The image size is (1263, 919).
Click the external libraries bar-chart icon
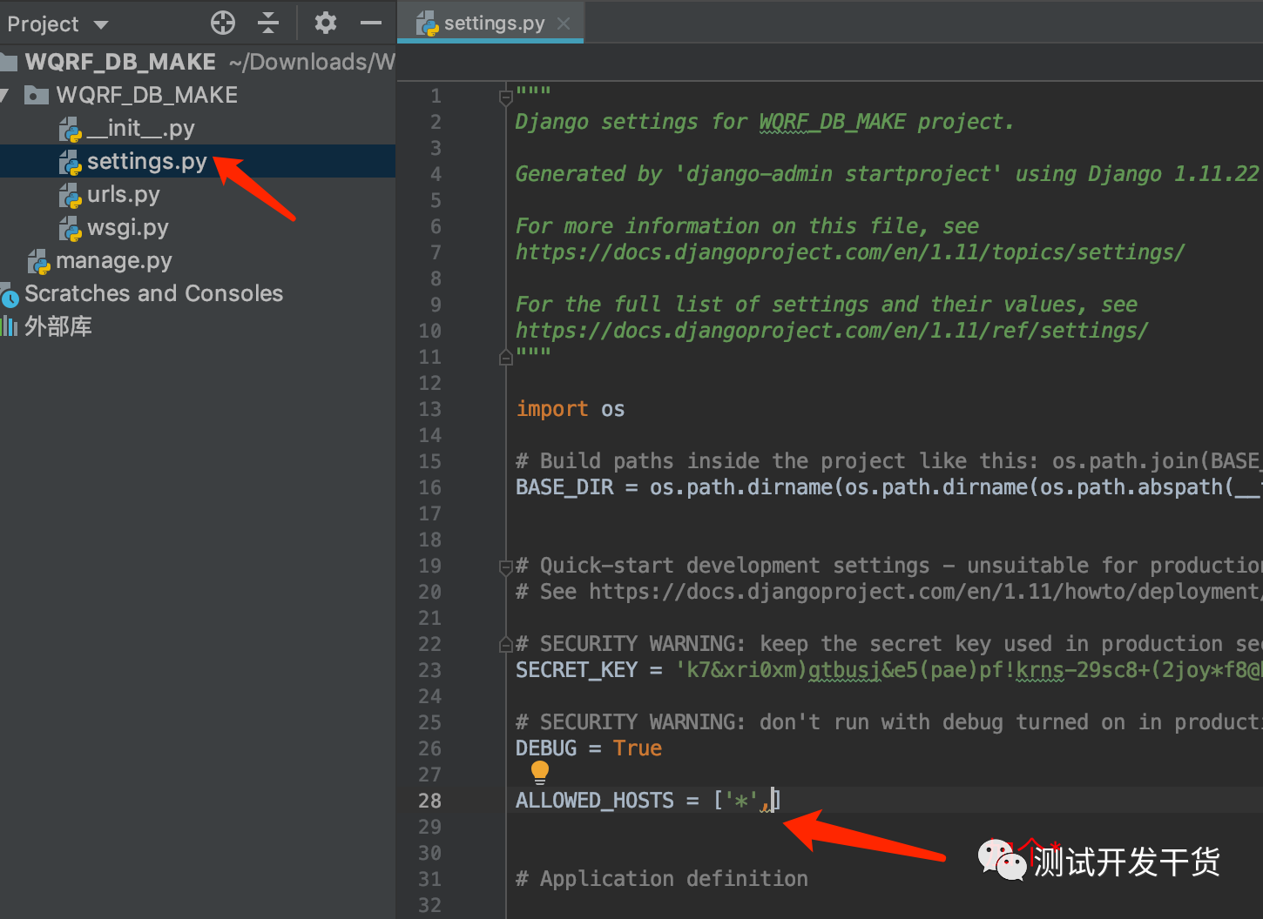coord(9,326)
